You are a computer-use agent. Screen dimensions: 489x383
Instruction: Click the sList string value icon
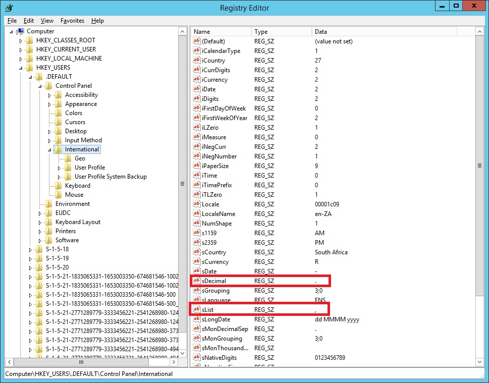(196, 309)
